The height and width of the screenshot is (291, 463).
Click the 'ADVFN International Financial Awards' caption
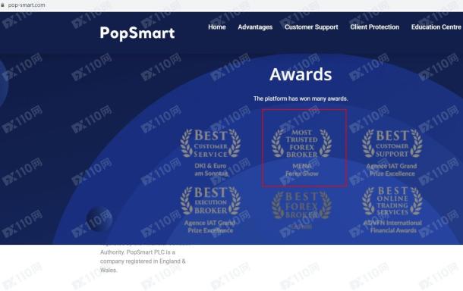[392, 227]
